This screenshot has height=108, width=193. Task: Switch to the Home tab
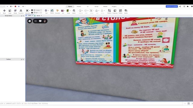coord(70,6)
